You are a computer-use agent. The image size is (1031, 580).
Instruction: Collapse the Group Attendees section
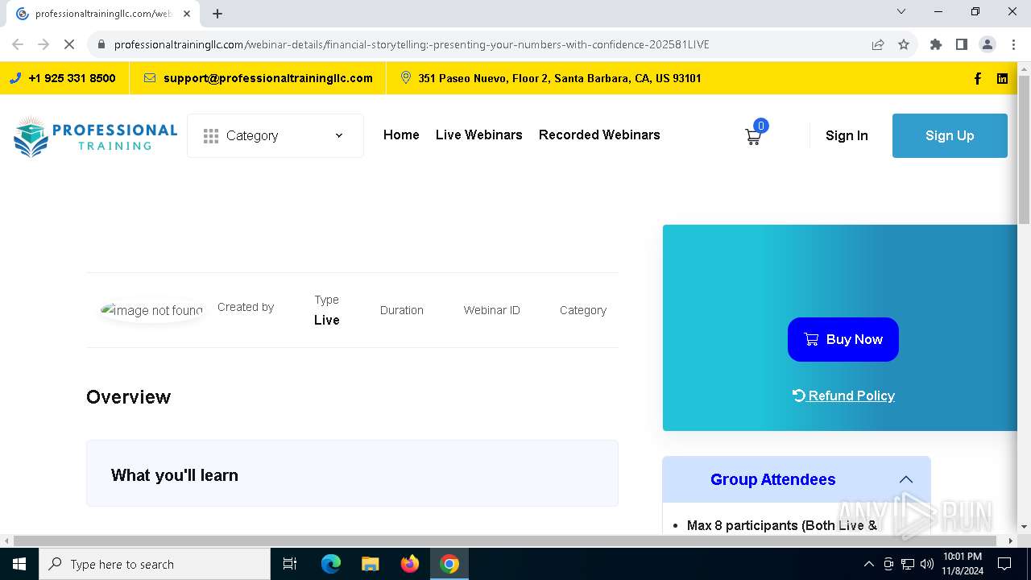[x=906, y=479]
